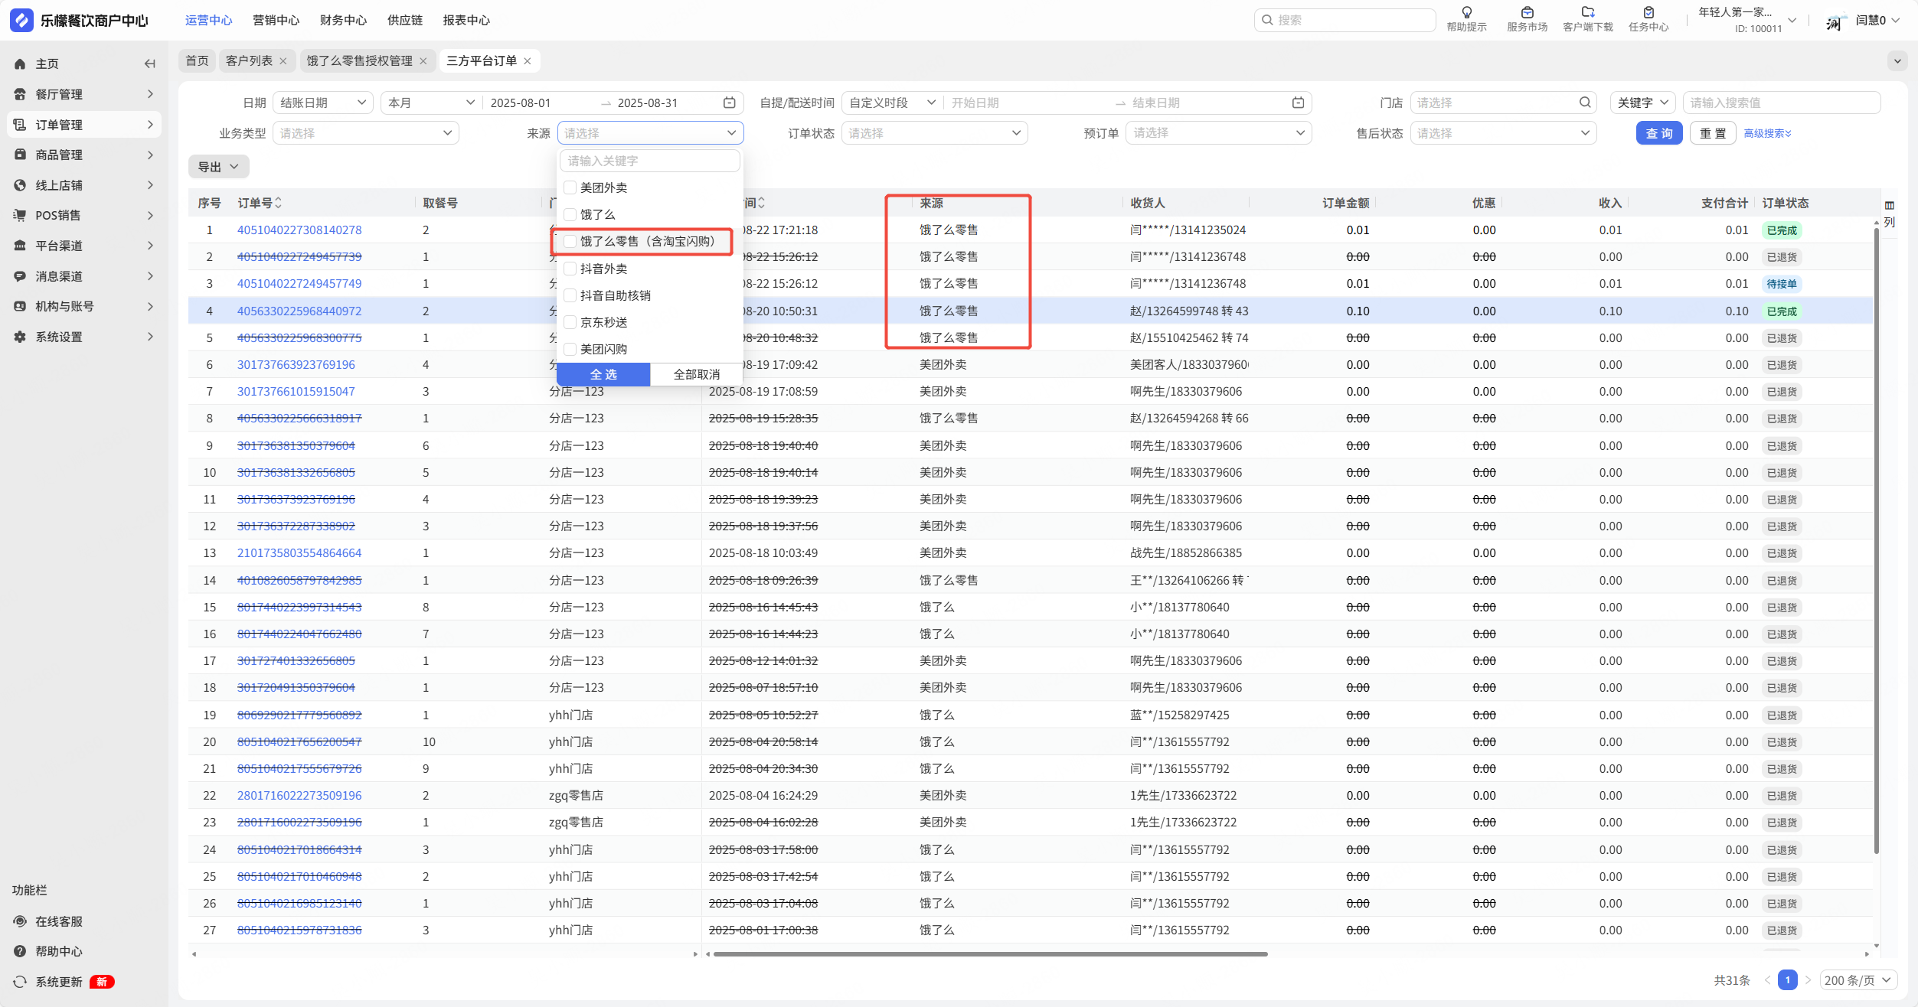Image resolution: width=1918 pixels, height=1007 pixels.
Task: Open the 200条/页 page size dropdown
Action: (x=1858, y=980)
